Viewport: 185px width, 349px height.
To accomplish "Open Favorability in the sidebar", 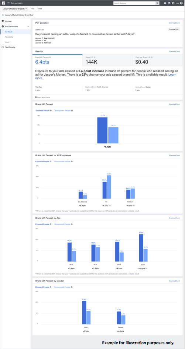I will [9, 37].
